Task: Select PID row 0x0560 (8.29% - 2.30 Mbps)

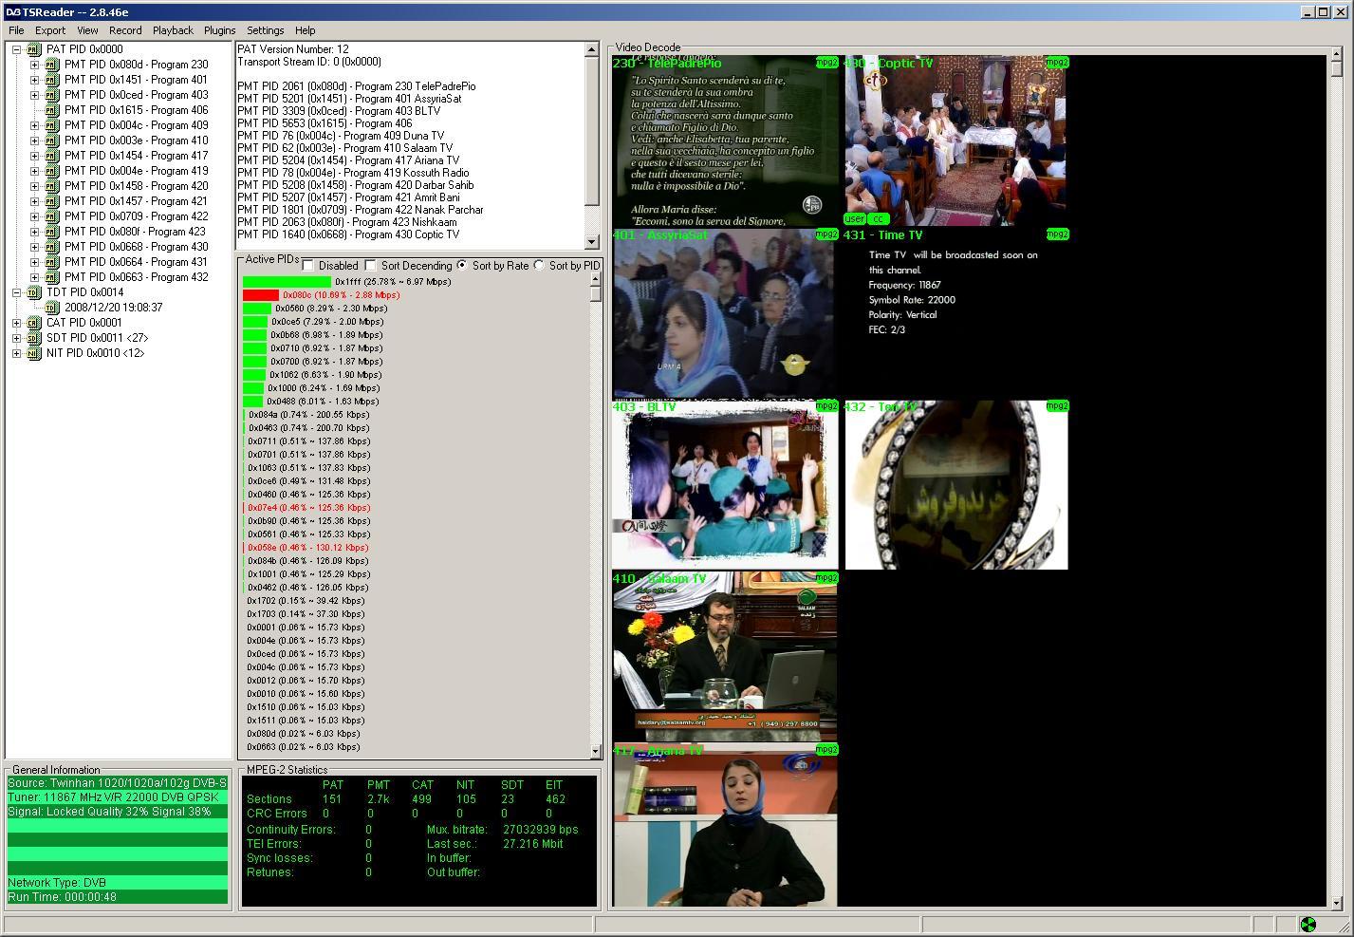Action: point(315,309)
